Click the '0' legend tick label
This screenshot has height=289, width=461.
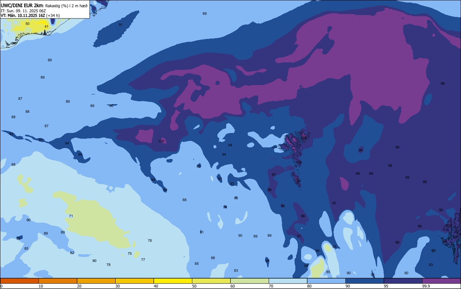pyautogui.click(x=1, y=286)
